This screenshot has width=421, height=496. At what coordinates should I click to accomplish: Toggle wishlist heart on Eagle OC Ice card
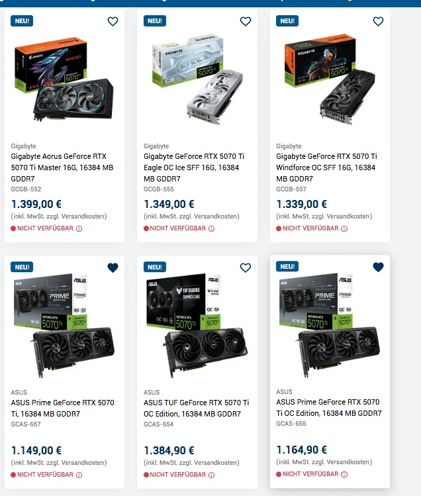click(x=246, y=21)
